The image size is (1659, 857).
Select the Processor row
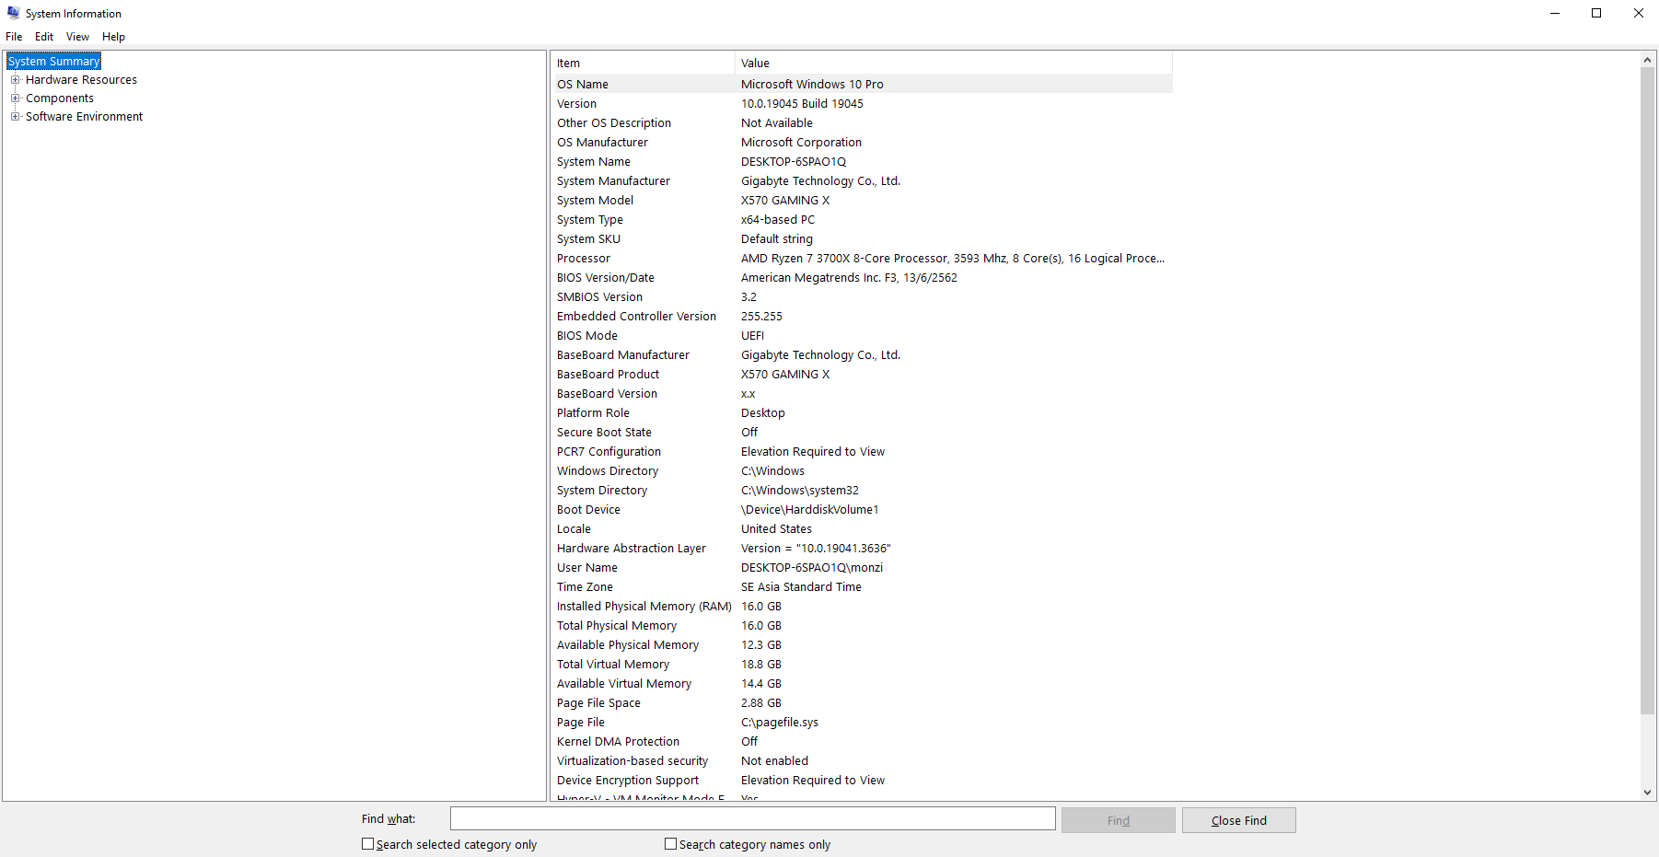coord(862,259)
